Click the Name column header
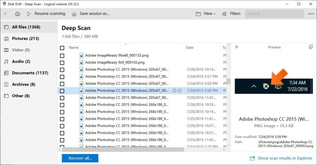Viewport: 317px width, 165px height. (x=74, y=47)
